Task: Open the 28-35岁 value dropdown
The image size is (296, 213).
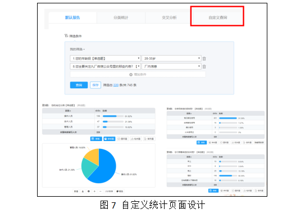Action: [171, 58]
